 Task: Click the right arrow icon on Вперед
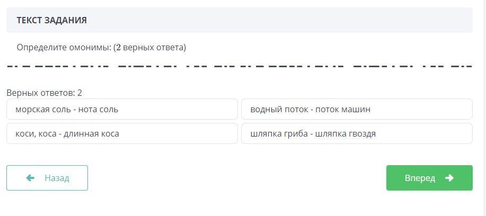449,178
